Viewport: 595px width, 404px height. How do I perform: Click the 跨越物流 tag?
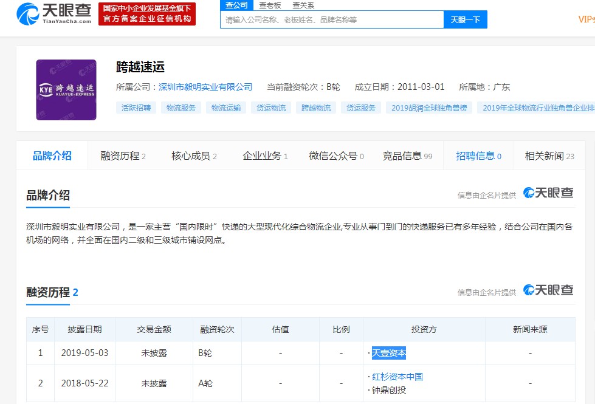pyautogui.click(x=316, y=108)
